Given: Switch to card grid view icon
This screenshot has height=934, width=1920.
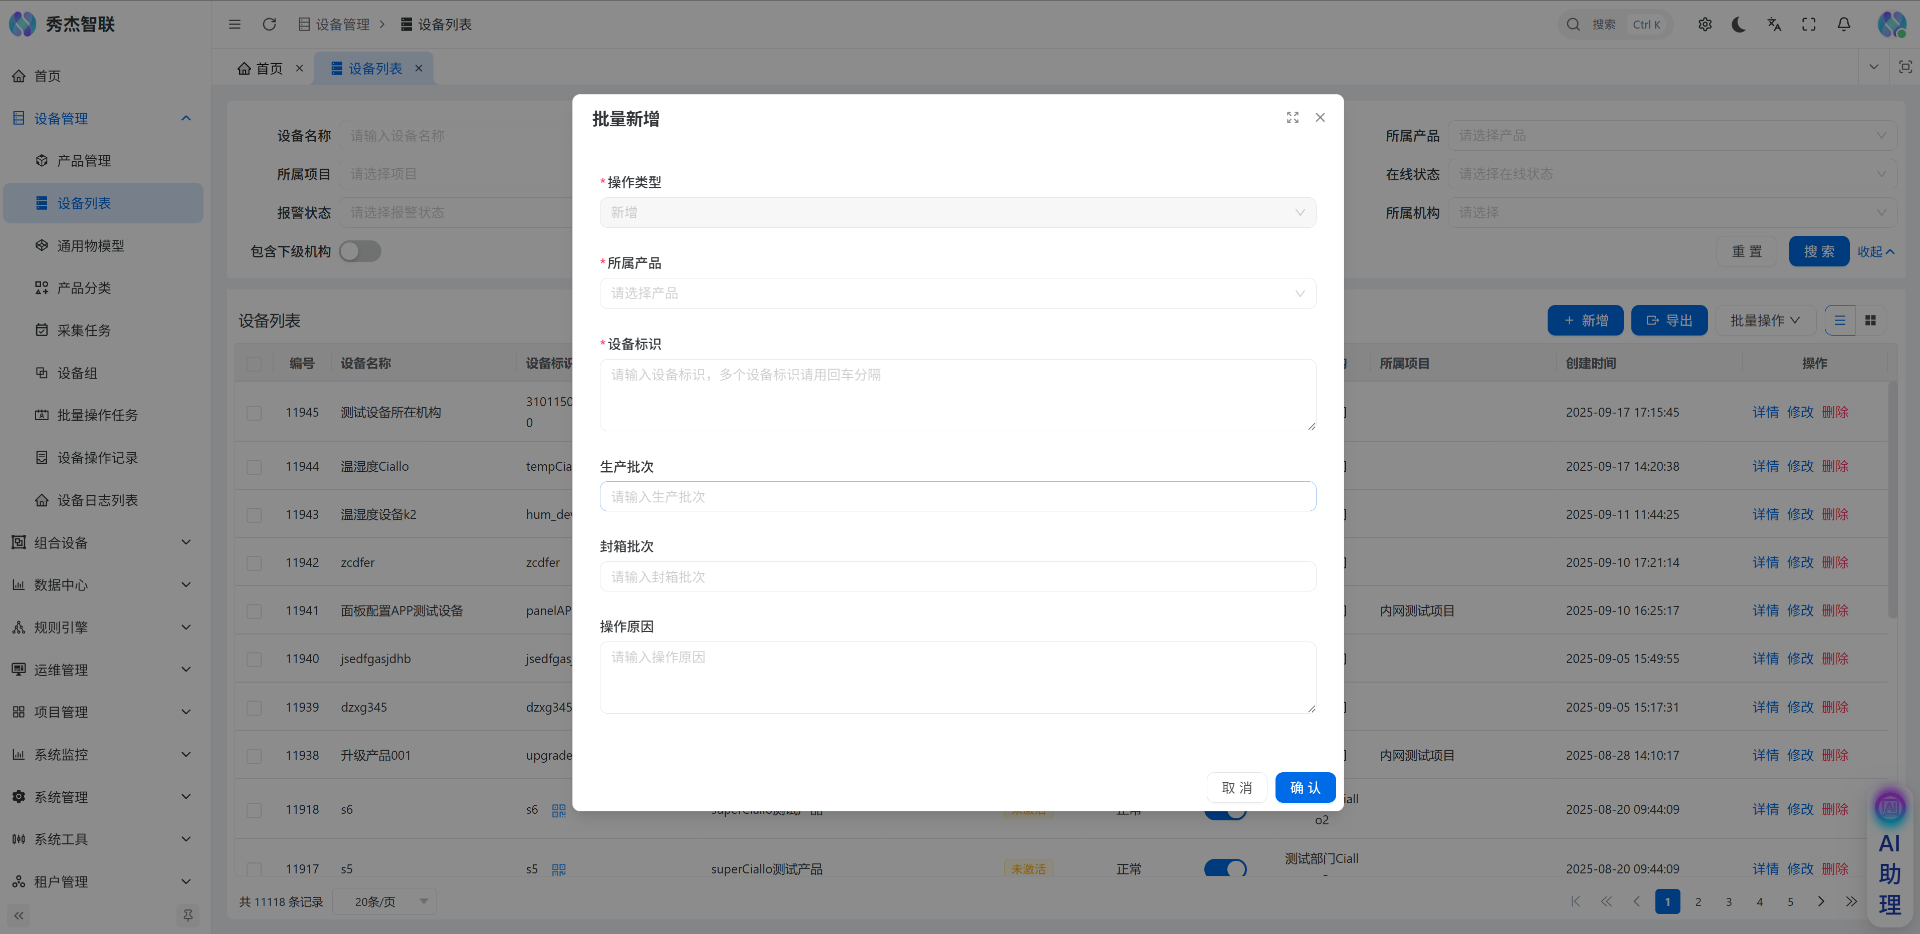Looking at the screenshot, I should (x=1870, y=321).
